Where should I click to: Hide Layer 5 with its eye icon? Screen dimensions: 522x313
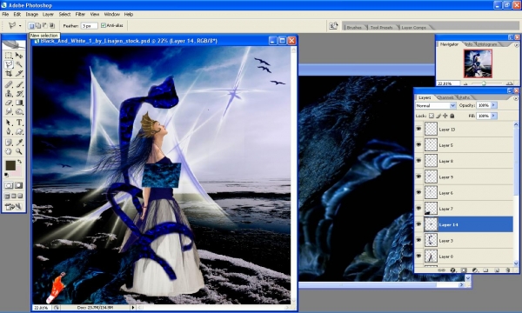click(x=418, y=145)
